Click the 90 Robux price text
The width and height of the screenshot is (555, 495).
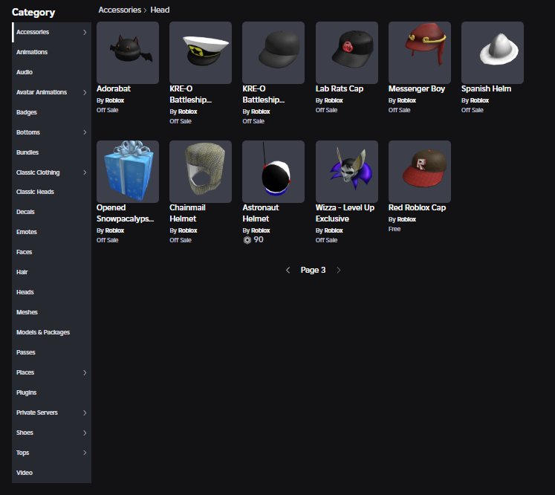pyautogui.click(x=259, y=240)
